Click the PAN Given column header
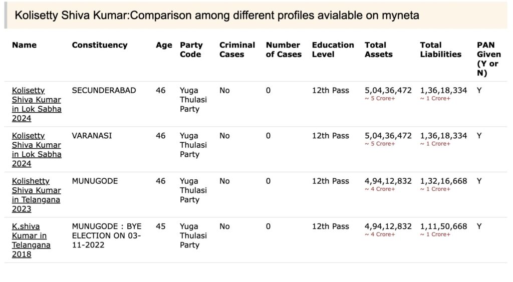This screenshot has width=513, height=282. pyautogui.click(x=488, y=59)
